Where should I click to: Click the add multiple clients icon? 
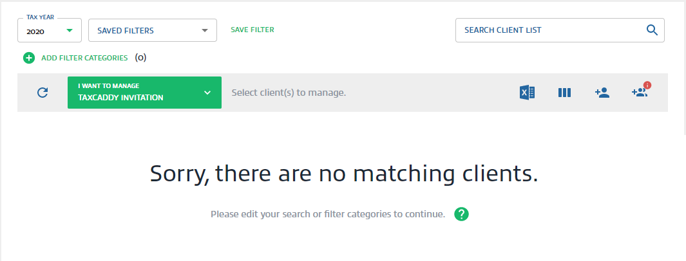click(x=639, y=93)
